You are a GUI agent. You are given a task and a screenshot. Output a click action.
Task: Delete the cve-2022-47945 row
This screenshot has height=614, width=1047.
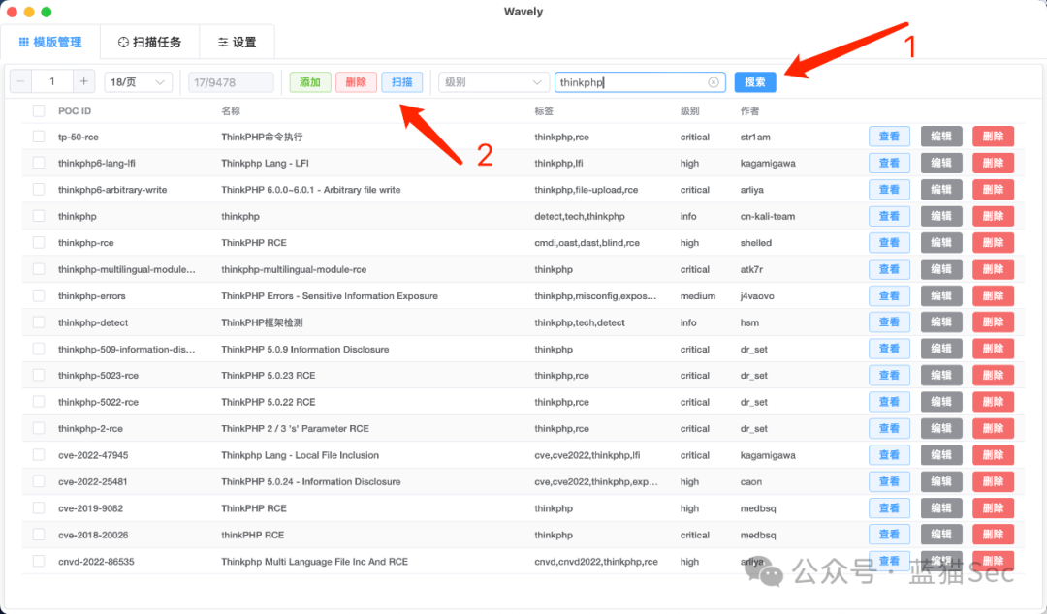[994, 454]
